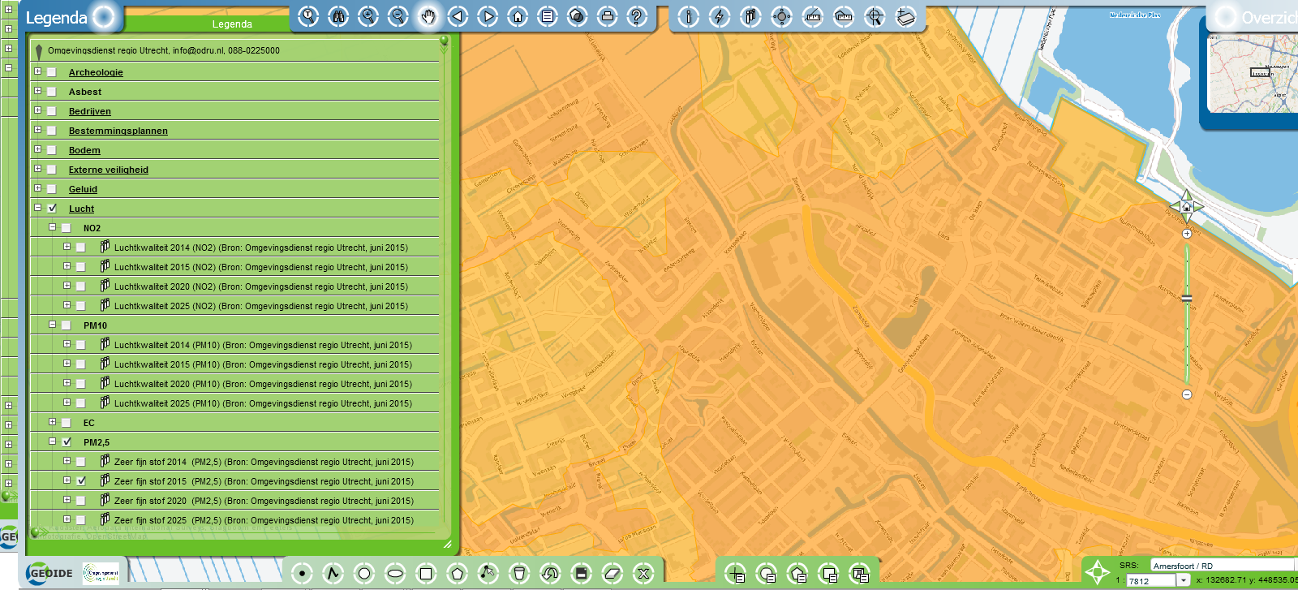The width and height of the screenshot is (1298, 590).
Task: Click the zoom slider handle on map
Action: pos(1187,299)
